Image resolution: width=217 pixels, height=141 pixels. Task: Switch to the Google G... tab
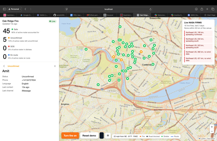pyautogui.click(x=26, y=15)
